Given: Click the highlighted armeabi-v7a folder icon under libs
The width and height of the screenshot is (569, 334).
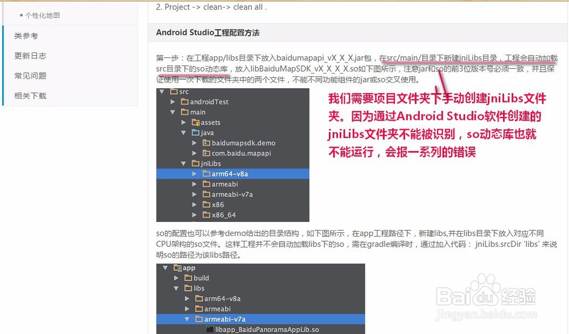Looking at the screenshot, I should pos(199,319).
